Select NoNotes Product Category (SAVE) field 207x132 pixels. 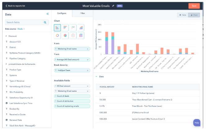25,53
